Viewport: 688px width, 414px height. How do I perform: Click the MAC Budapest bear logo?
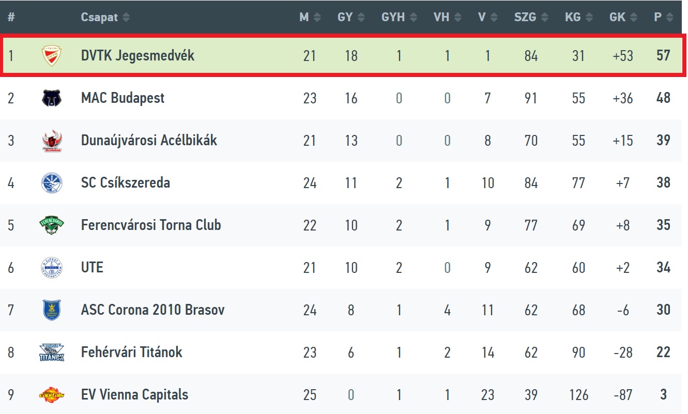tap(52, 98)
